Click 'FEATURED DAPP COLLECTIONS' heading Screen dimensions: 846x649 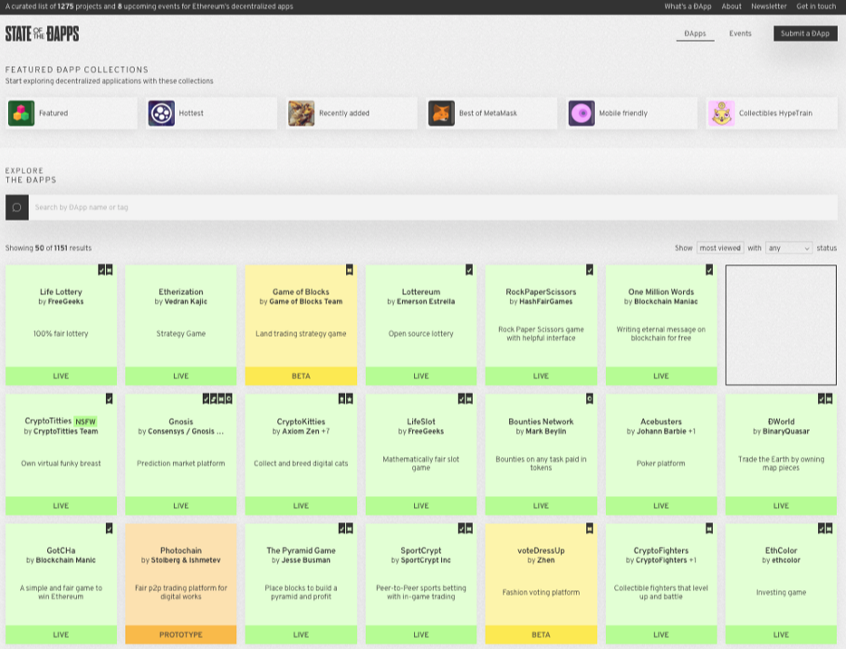pos(77,70)
